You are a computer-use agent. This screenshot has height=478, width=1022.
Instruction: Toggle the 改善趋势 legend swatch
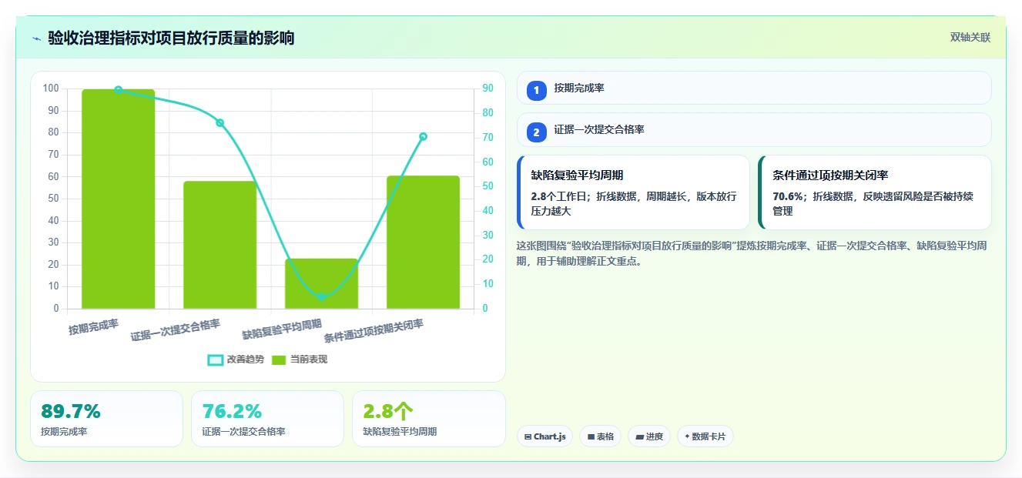pyautogui.click(x=216, y=359)
